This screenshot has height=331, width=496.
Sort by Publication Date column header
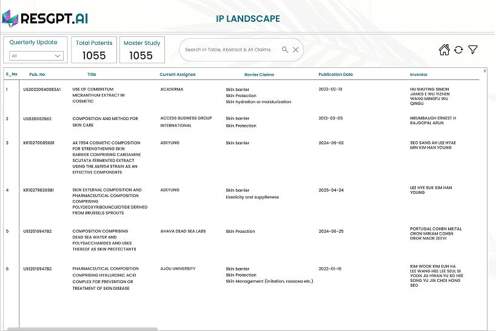pyautogui.click(x=336, y=75)
